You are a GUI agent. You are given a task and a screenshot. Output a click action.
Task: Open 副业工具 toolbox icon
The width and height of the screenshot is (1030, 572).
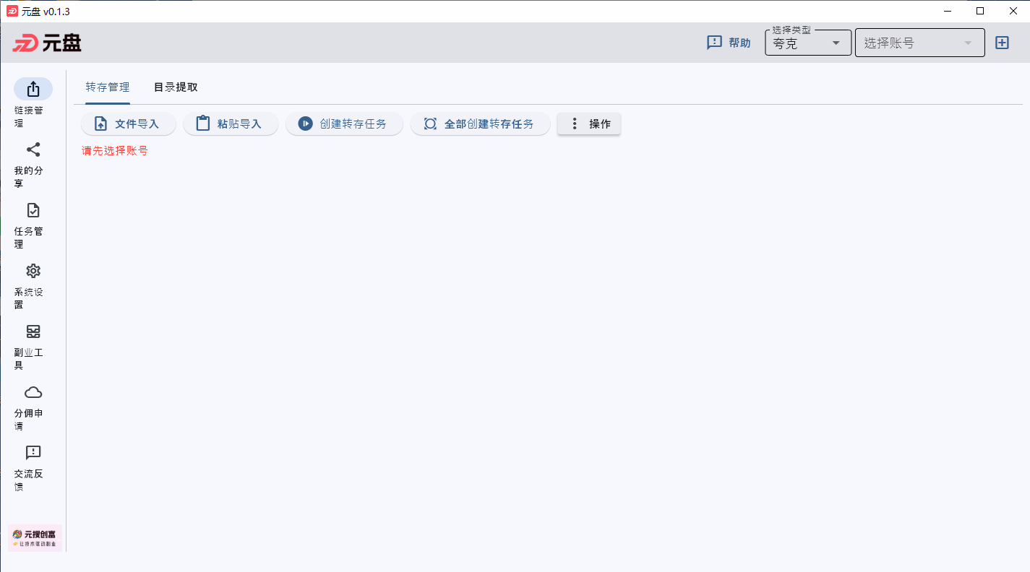pyautogui.click(x=33, y=331)
